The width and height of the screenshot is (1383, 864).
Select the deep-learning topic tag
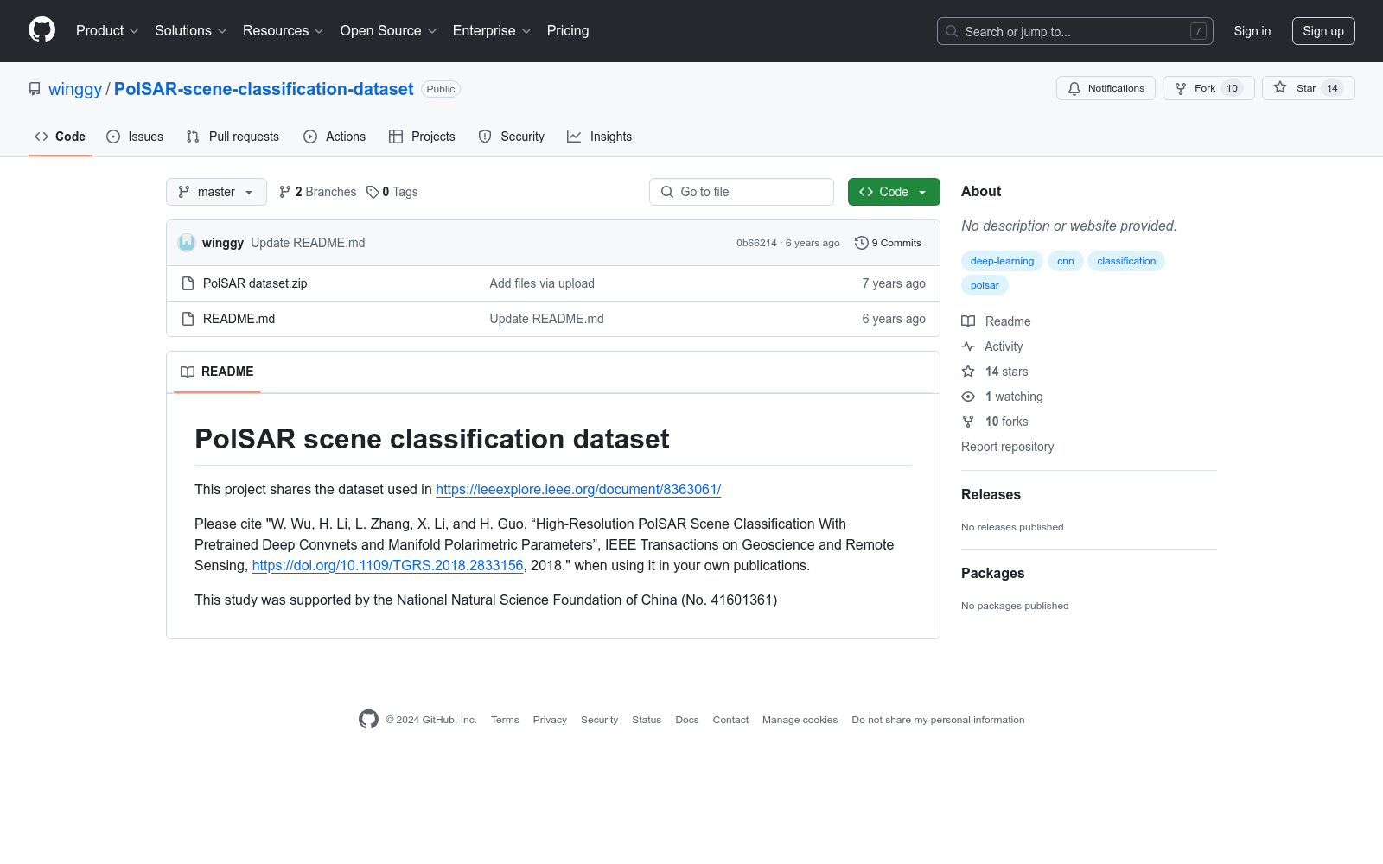pos(1001,260)
